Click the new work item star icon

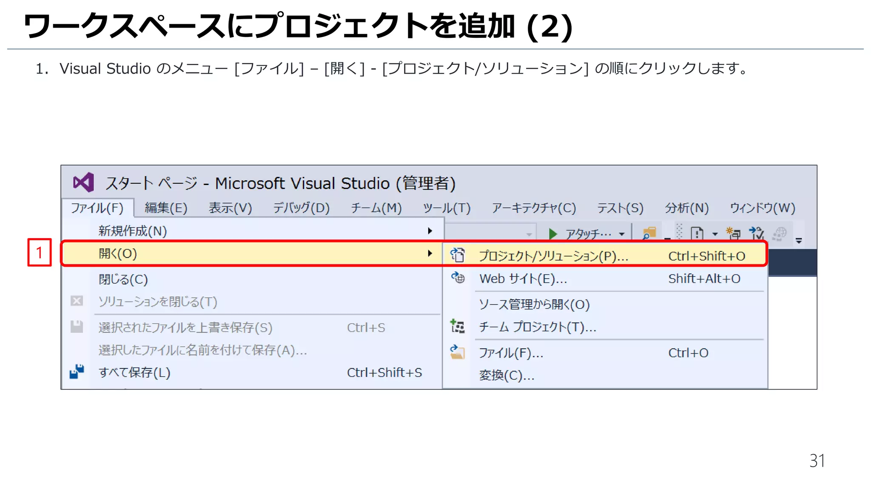(733, 233)
